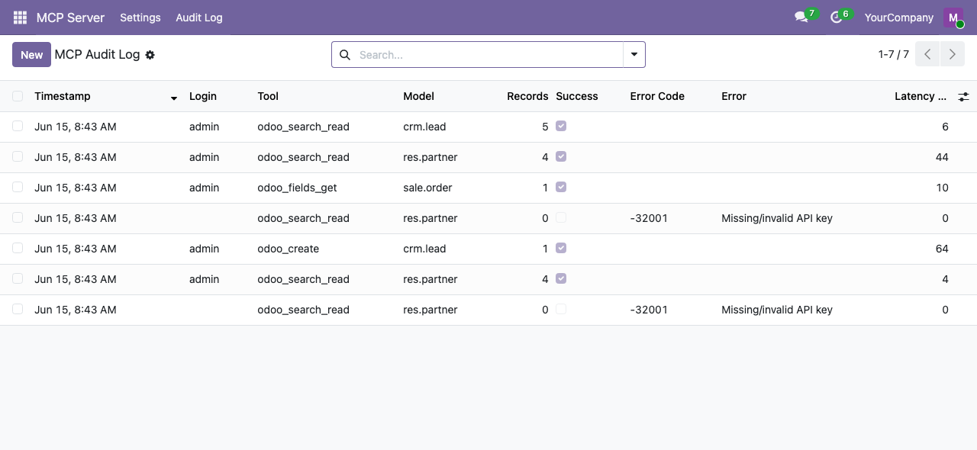Click admin login in sale.order row

click(204, 188)
